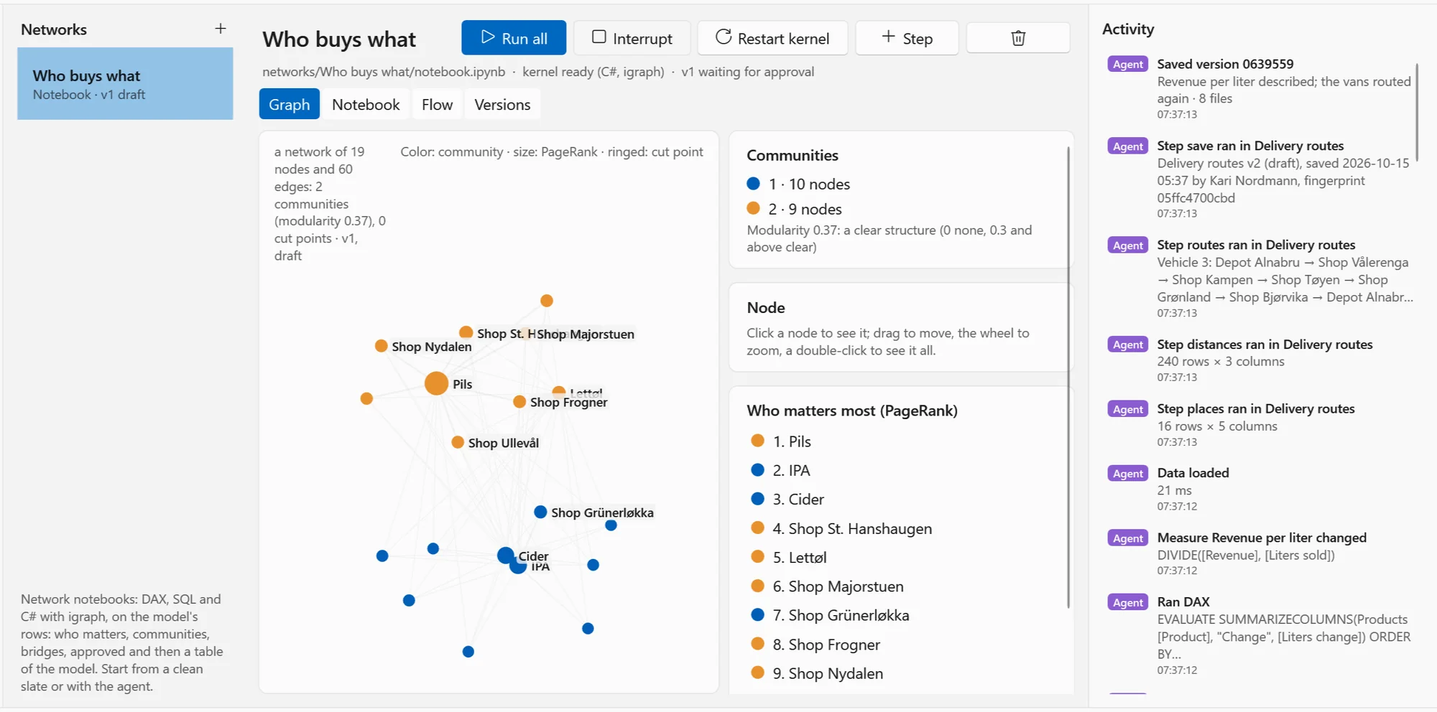Open 'Step distances ran in Delivery routes' entry

1260,360
